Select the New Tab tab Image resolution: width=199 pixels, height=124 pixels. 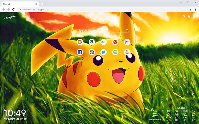point(20,4)
